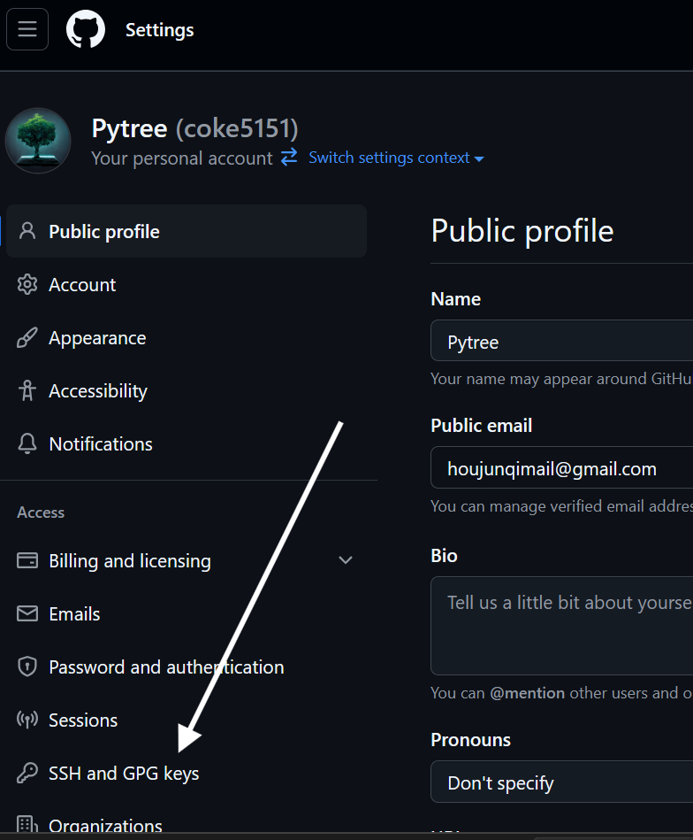Click the Sessions broadcast icon
Screen dimensions: 693x840
pos(27,720)
